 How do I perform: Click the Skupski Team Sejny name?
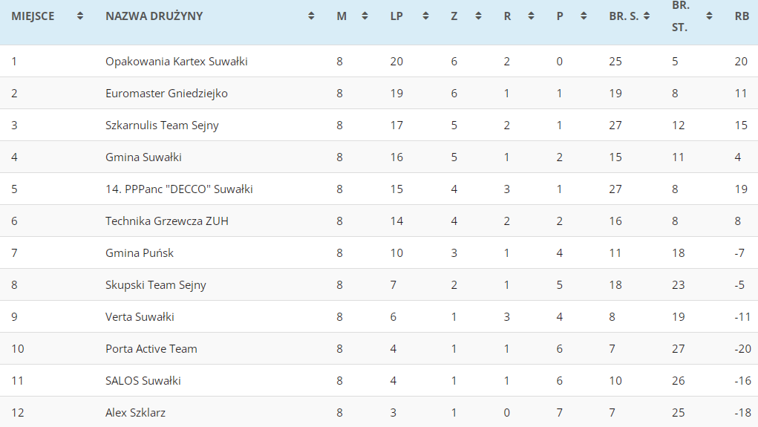(x=156, y=285)
